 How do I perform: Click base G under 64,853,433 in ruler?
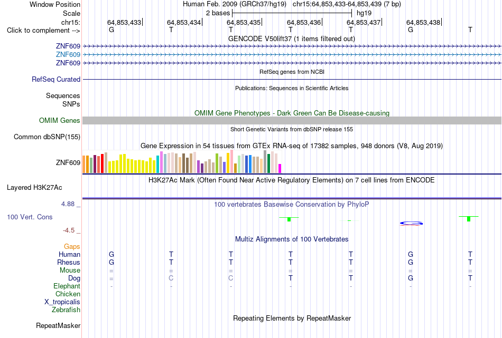coord(111,30)
